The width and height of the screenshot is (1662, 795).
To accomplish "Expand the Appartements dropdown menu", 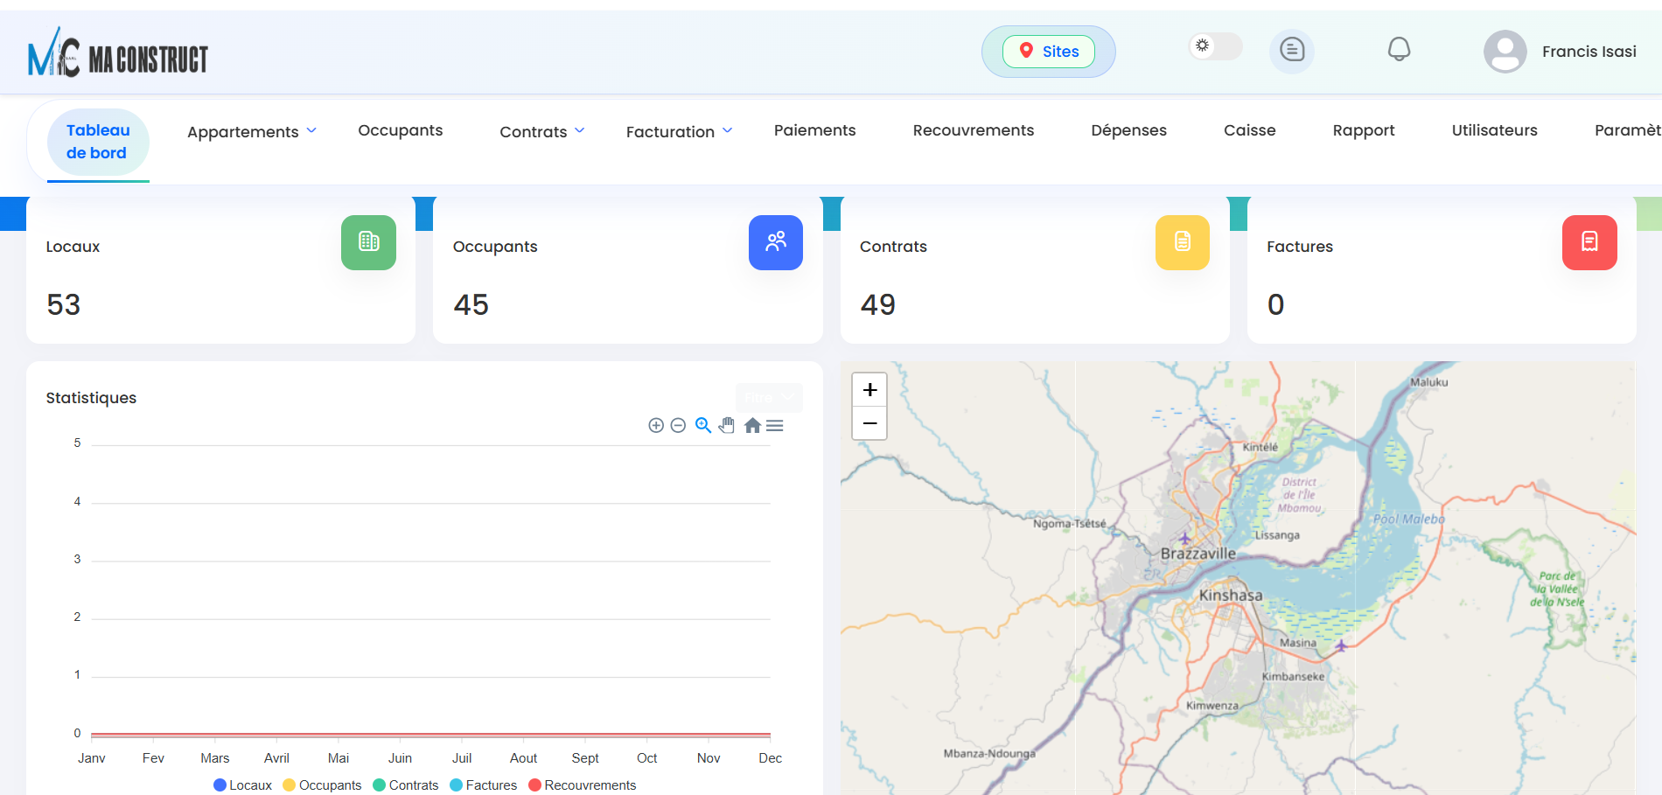I will (251, 132).
